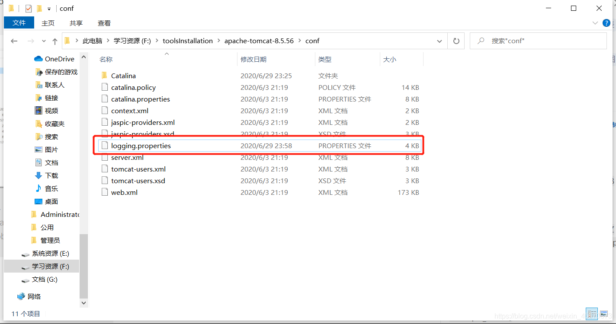Open the recent locations dropdown

coord(44,41)
